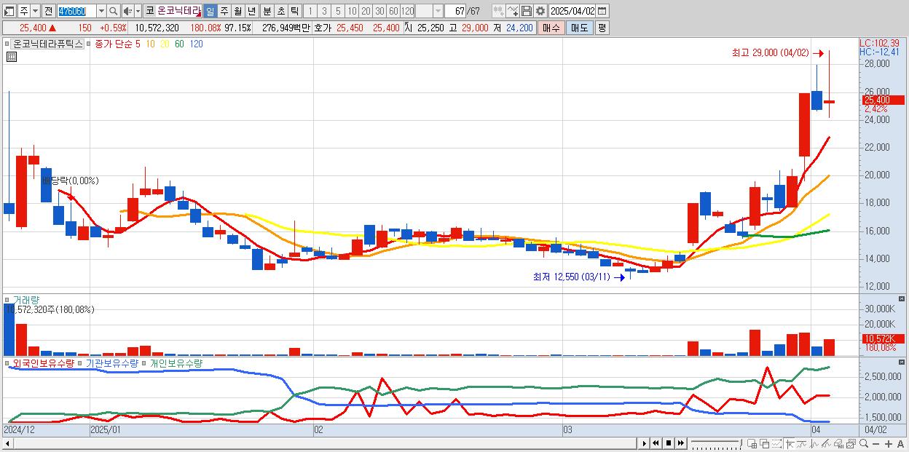Click the compare-stocks icon before the save icon
Image resolution: width=909 pixels, height=452 pixels.
[498, 11]
